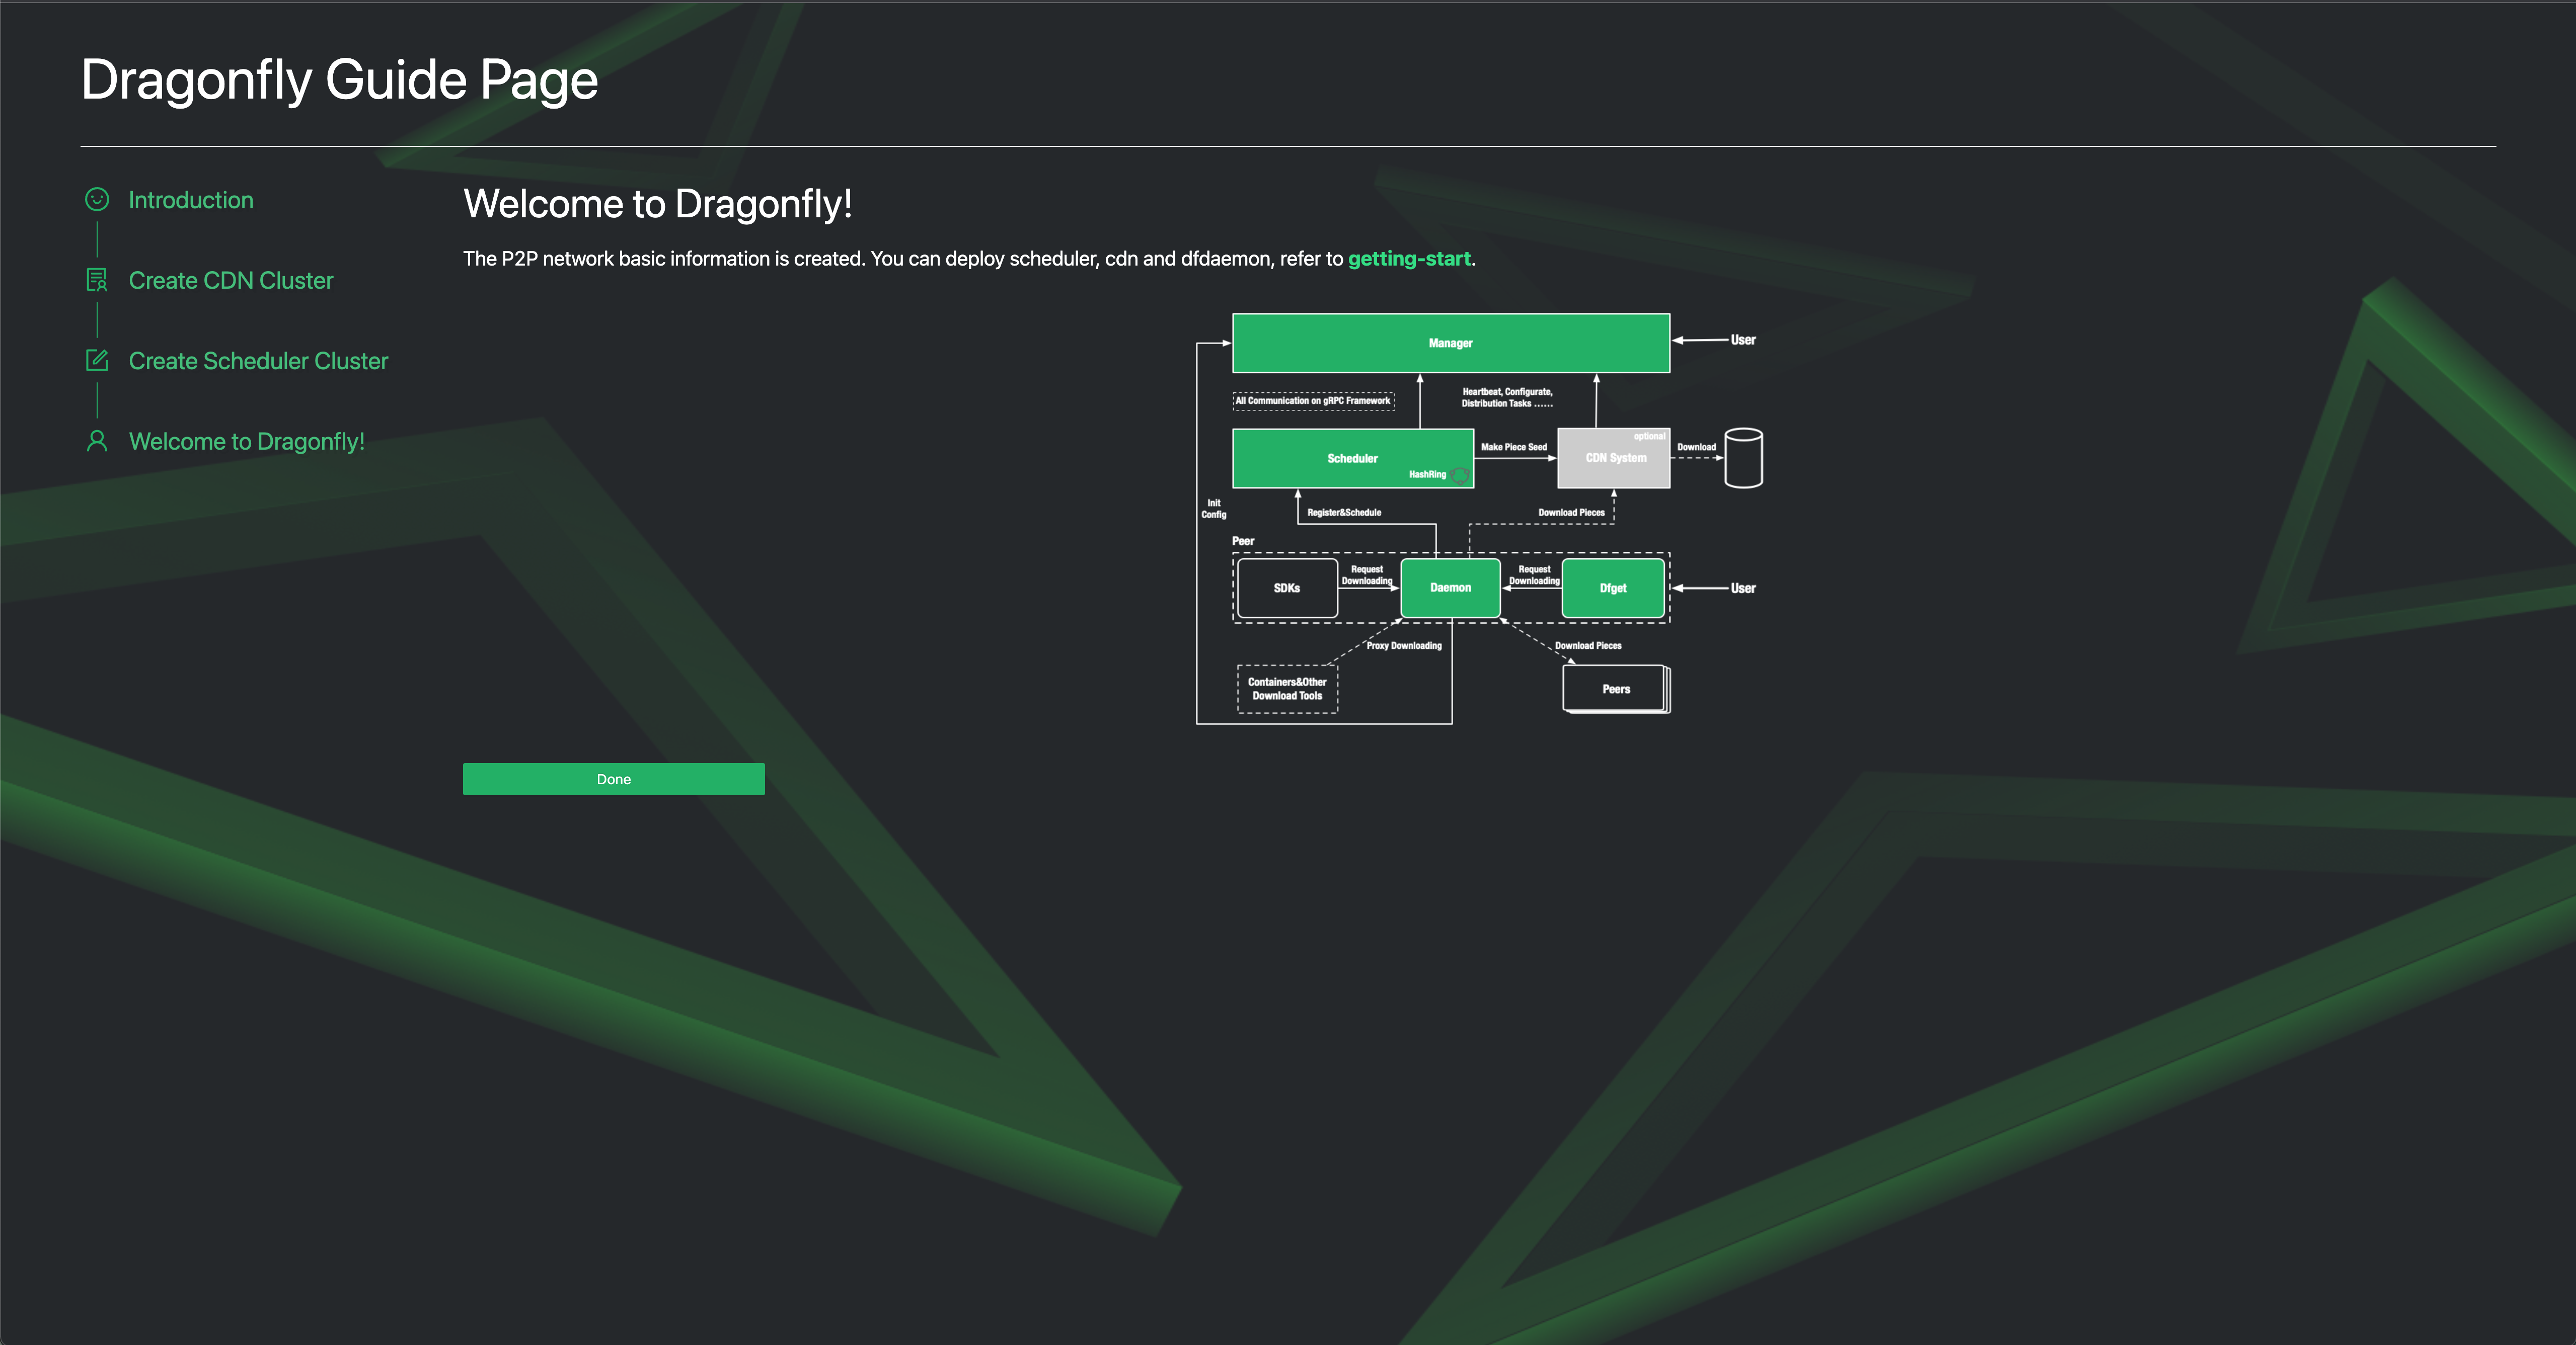Click the SDKs block in the diagram
Screen dimensions: 2576x1345
(1287, 587)
